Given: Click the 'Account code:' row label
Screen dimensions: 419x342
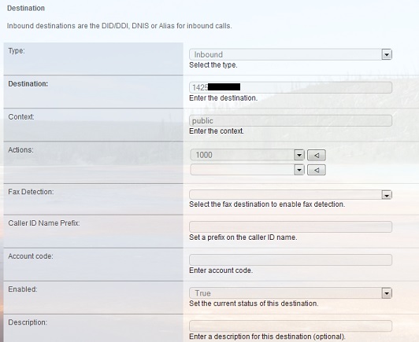Looking at the screenshot, I should tap(31, 256).
